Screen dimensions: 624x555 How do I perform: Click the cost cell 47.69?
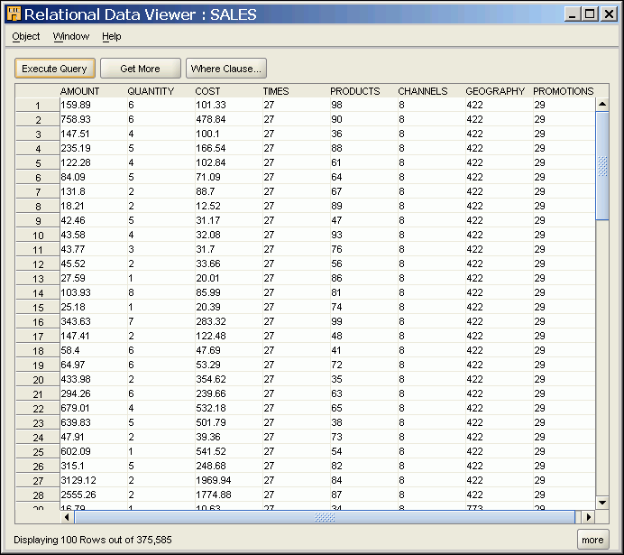[229, 350]
